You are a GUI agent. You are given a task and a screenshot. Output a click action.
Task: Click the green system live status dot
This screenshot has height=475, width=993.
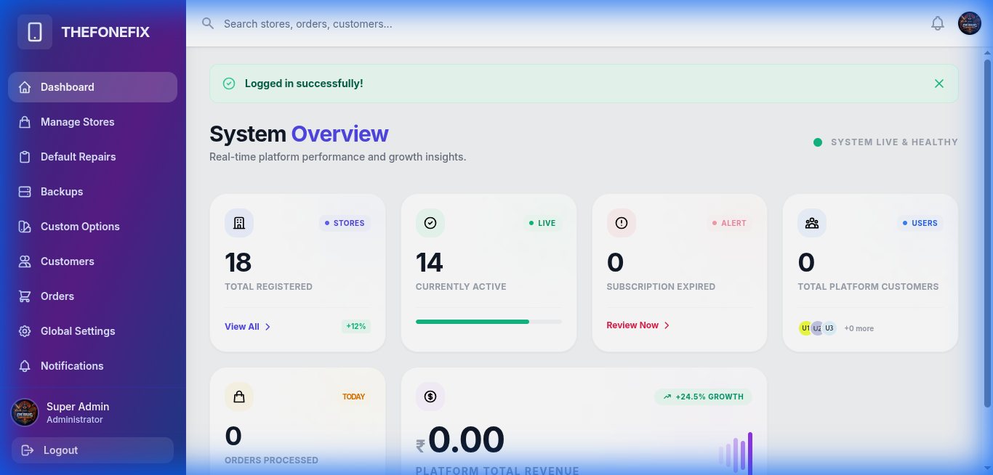[818, 142]
